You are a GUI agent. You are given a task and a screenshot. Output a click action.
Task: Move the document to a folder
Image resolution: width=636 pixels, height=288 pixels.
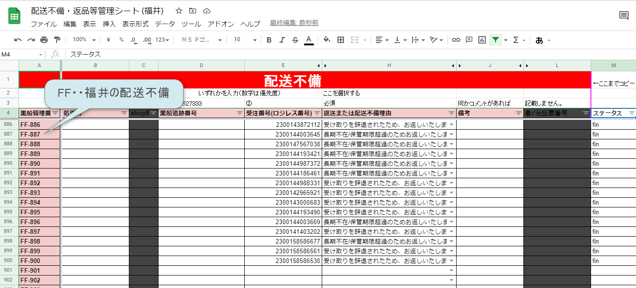click(x=192, y=11)
